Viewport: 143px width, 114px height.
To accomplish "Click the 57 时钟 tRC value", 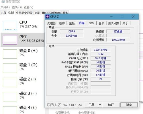I will coord(101,75).
